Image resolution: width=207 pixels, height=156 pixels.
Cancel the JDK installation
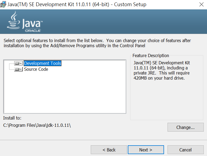click(185, 150)
